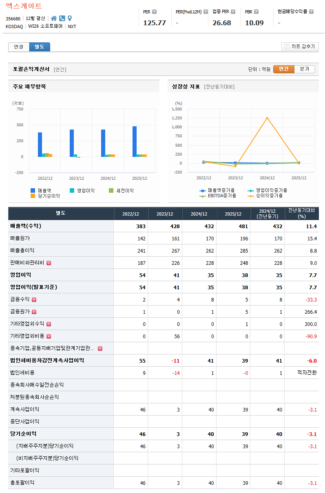The image size is (325, 493).
Task: Click the 총포괄이익 row label
Action: click(x=22, y=482)
